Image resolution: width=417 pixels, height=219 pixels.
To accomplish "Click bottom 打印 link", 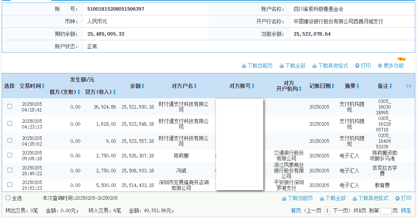I will 406,198.
